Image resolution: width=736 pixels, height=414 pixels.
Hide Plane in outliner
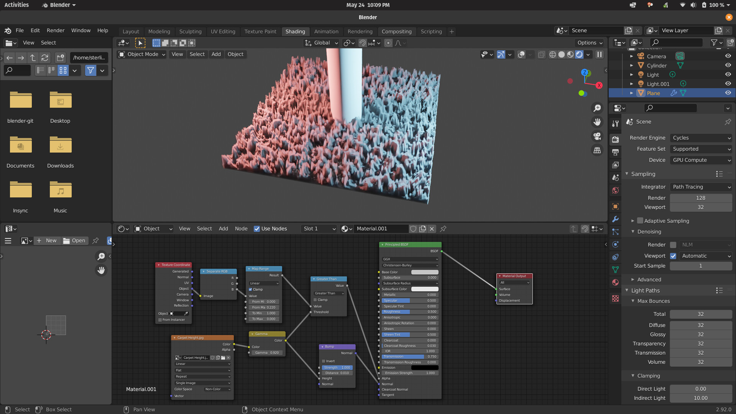[x=728, y=93]
